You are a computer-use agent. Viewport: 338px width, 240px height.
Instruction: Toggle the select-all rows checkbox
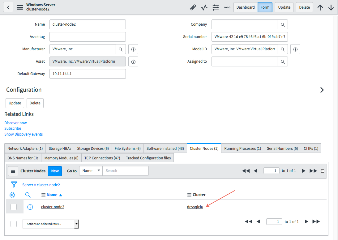point(14,224)
